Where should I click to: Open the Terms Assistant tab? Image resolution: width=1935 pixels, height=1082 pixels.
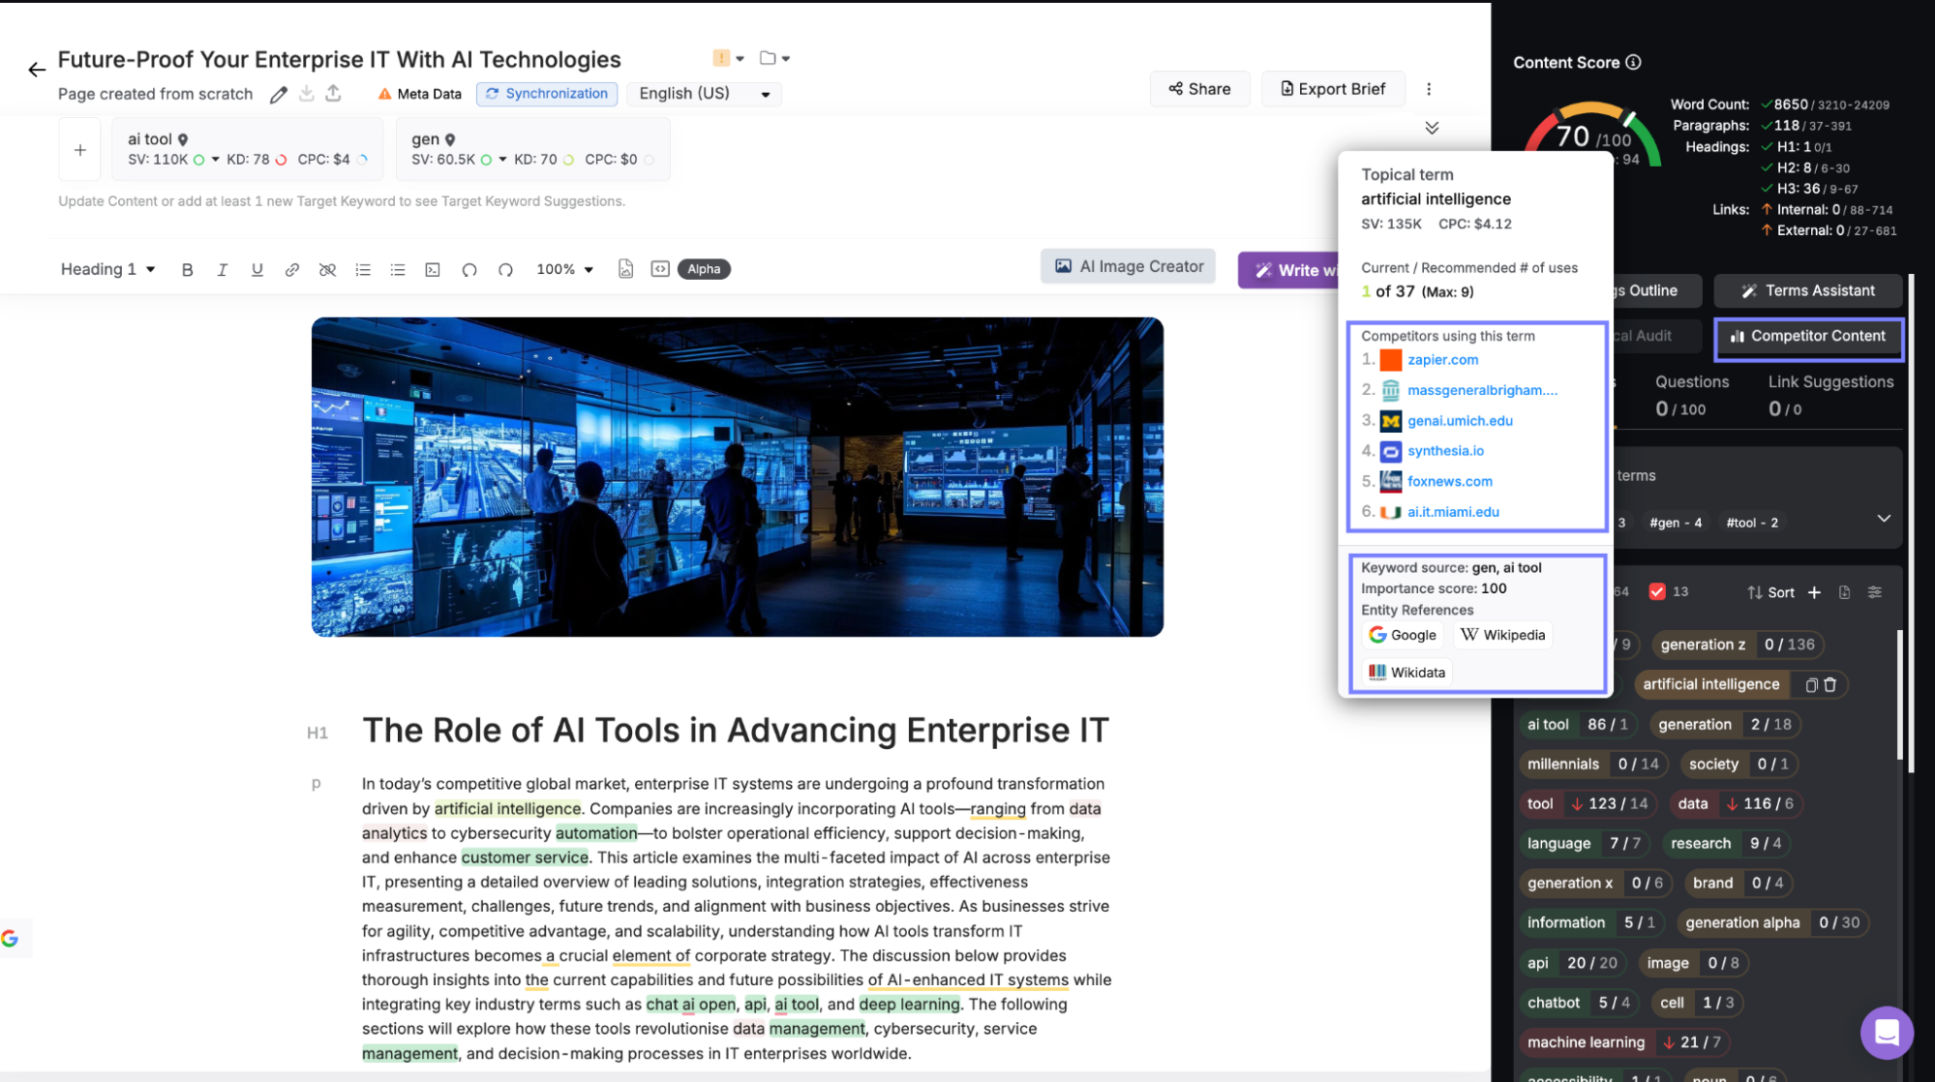(x=1807, y=290)
